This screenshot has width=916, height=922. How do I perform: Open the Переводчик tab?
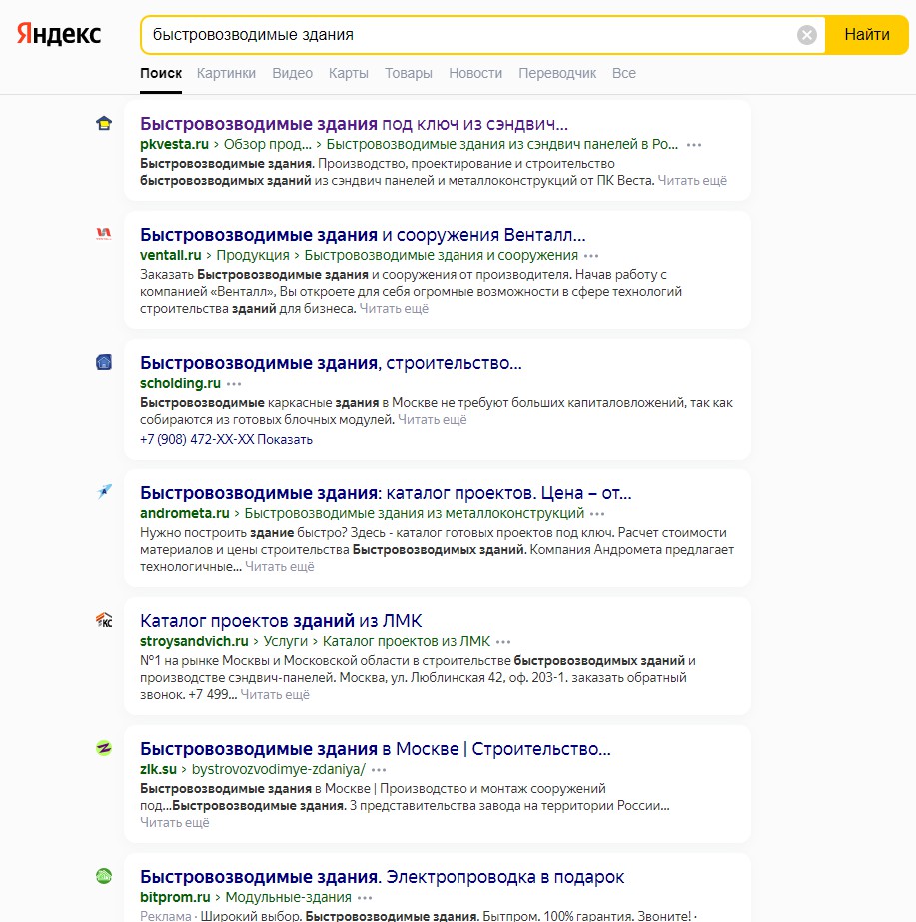click(x=557, y=73)
